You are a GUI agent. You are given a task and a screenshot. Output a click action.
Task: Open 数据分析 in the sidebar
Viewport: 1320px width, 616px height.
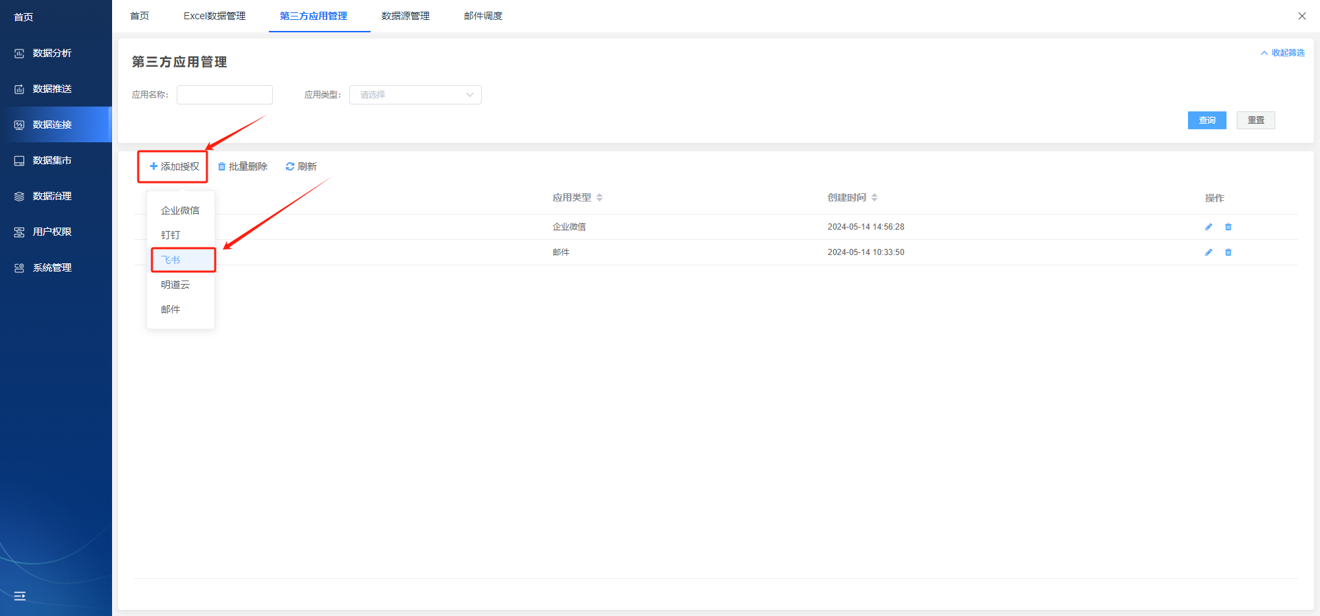coord(52,53)
